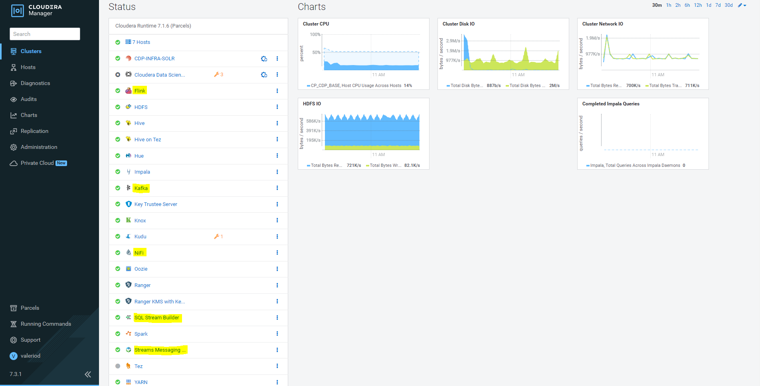Click the HDFS service icon

[x=129, y=107]
